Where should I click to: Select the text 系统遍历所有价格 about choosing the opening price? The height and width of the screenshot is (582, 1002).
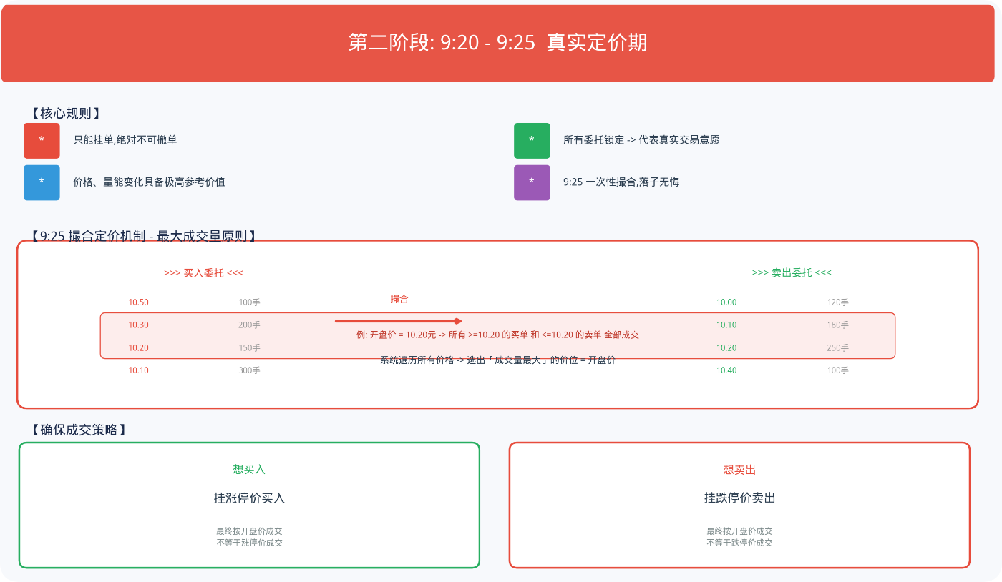coord(498,360)
